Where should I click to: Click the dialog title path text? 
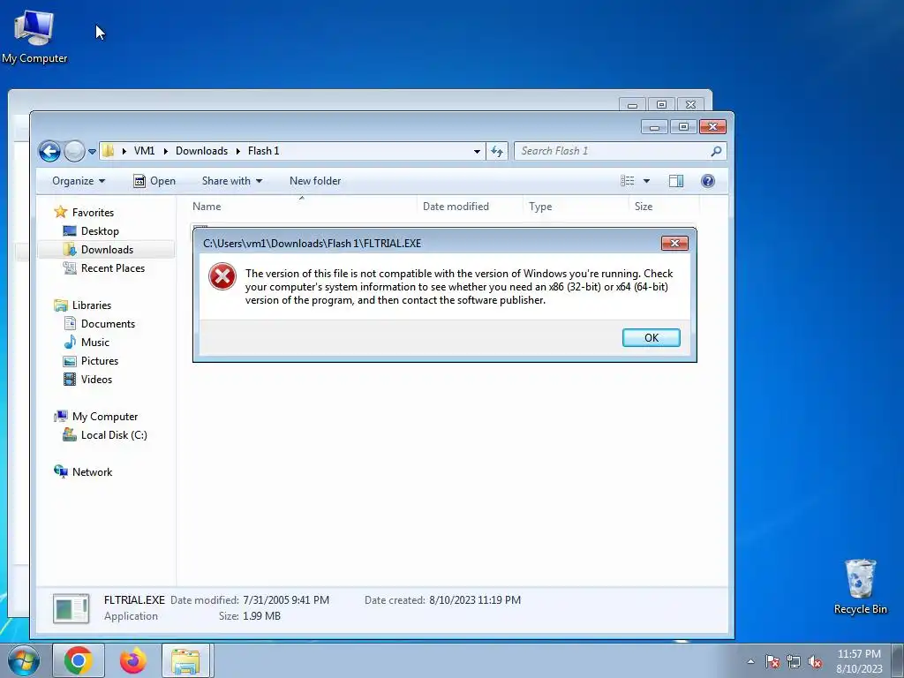point(312,244)
